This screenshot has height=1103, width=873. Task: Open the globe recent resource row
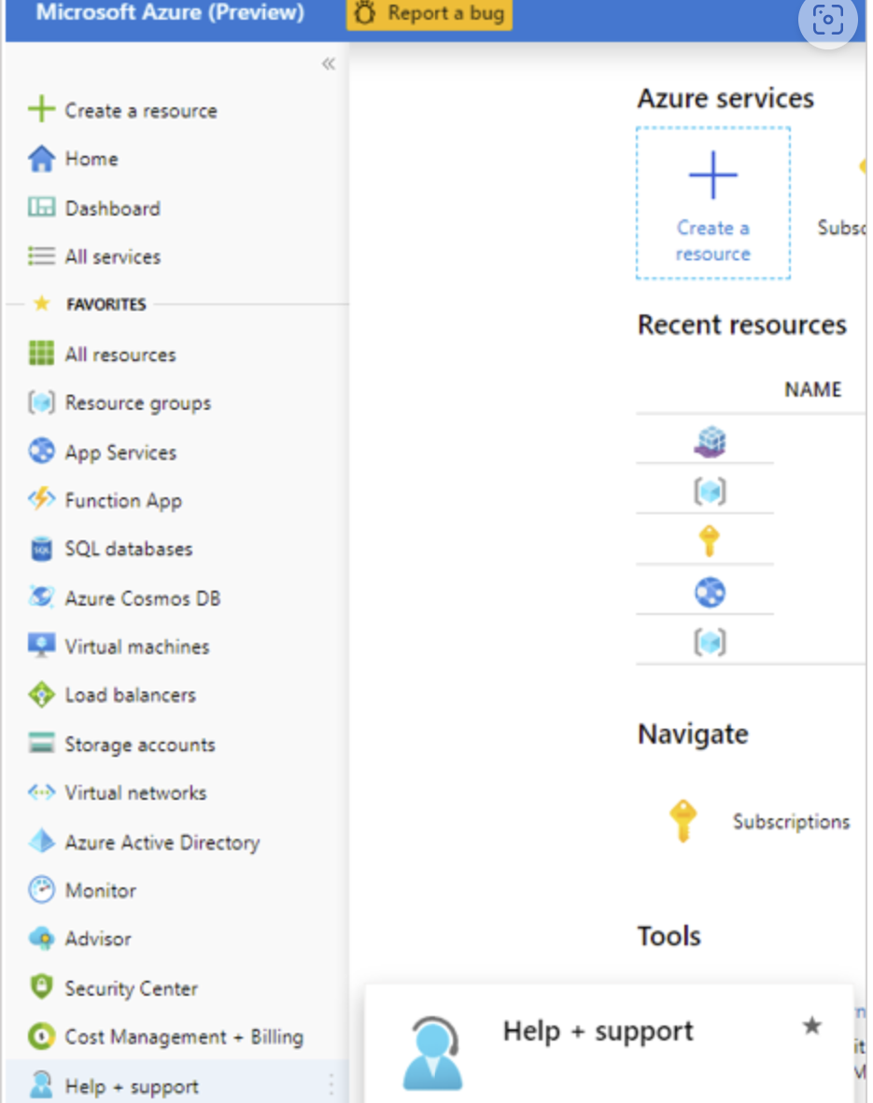[710, 593]
